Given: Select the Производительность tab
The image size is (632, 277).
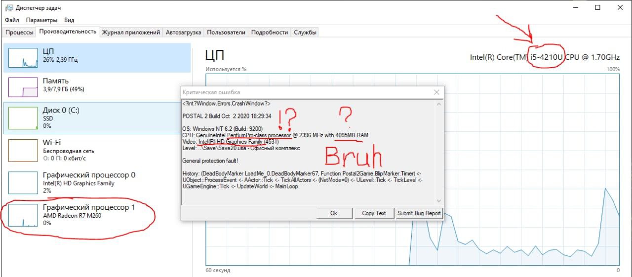Looking at the screenshot, I should (68, 32).
